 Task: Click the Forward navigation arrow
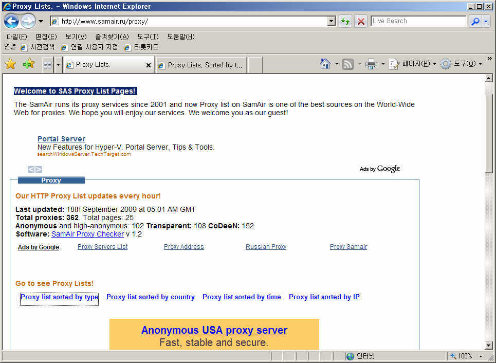coord(28,21)
